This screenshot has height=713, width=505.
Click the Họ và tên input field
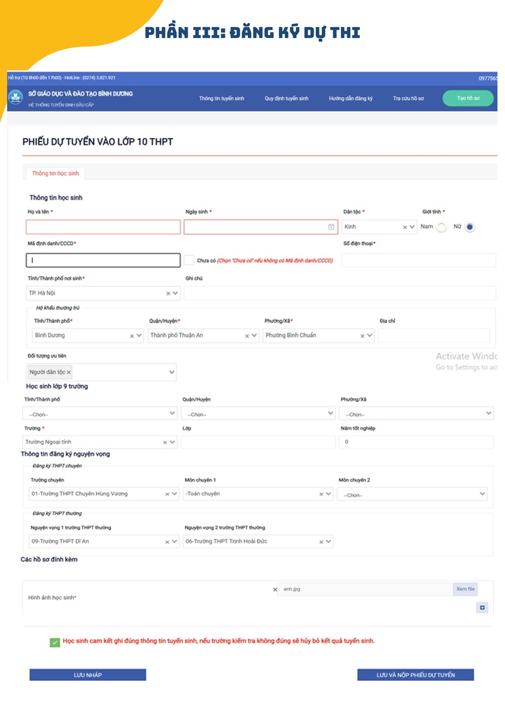coord(104,227)
